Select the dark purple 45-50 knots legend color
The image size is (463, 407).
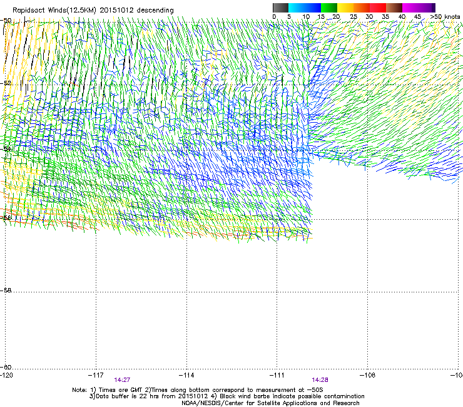tap(427, 8)
